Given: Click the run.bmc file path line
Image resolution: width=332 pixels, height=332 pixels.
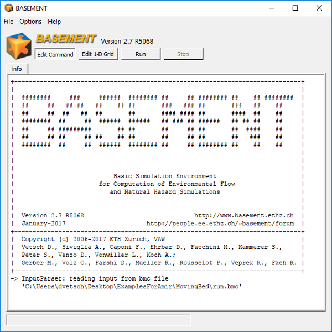Looking at the screenshot, I should [132, 287].
